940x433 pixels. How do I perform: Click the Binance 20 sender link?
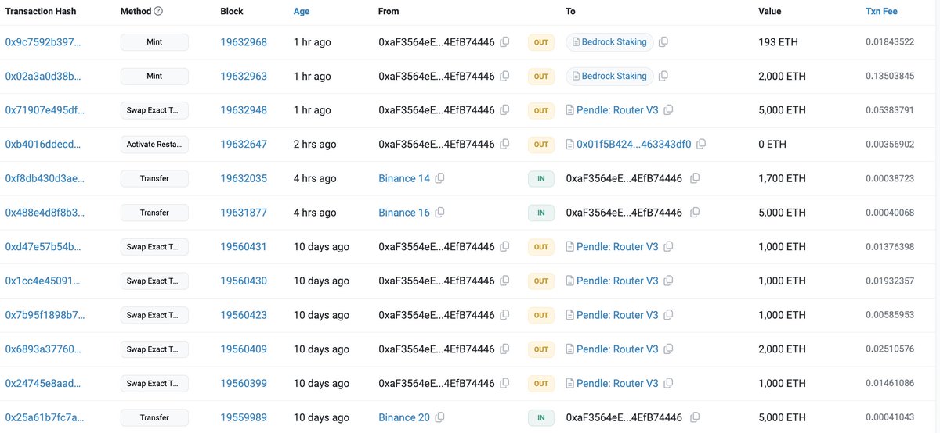(404, 417)
